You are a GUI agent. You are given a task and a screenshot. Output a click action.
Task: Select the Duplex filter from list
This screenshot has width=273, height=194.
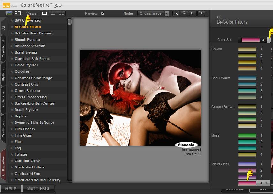click(x=21, y=116)
